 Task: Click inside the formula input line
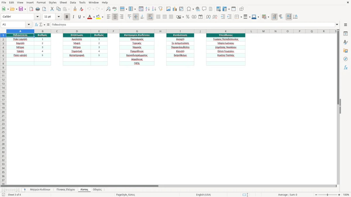pyautogui.click(x=193, y=25)
